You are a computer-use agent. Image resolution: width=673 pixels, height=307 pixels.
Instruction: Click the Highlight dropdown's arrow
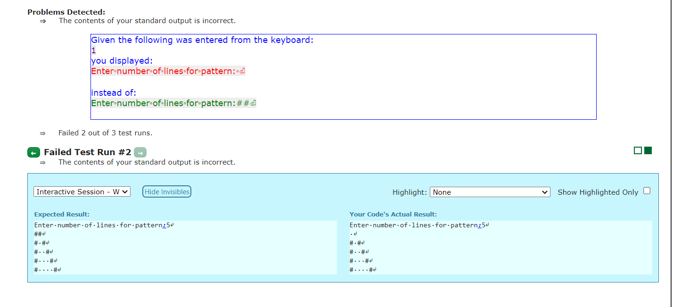[546, 192]
